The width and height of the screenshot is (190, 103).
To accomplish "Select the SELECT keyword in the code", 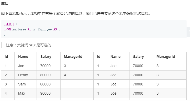I will (x=9, y=24).
